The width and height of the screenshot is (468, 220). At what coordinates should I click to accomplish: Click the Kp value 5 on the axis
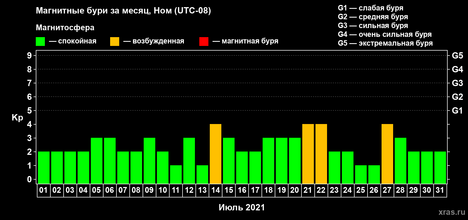pos(29,111)
